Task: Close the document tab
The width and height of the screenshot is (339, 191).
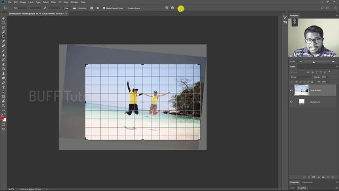Action: [x=66, y=13]
